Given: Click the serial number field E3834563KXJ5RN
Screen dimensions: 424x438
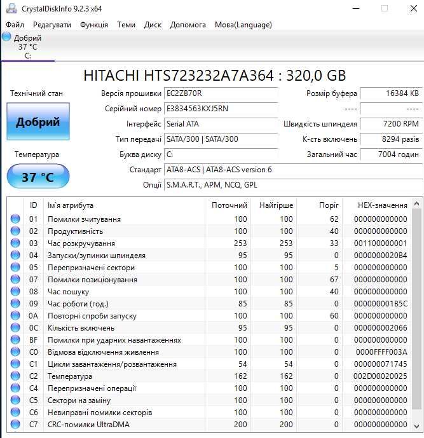Looking at the screenshot, I should tap(221, 109).
